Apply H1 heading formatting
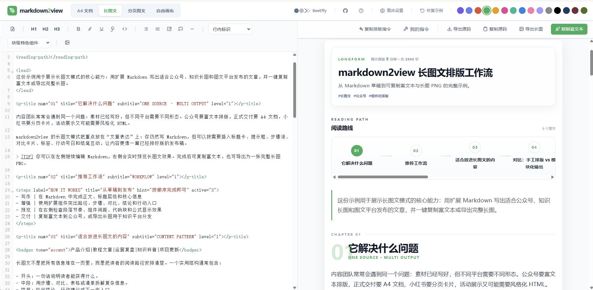The width and height of the screenshot is (593, 290). 34,29
